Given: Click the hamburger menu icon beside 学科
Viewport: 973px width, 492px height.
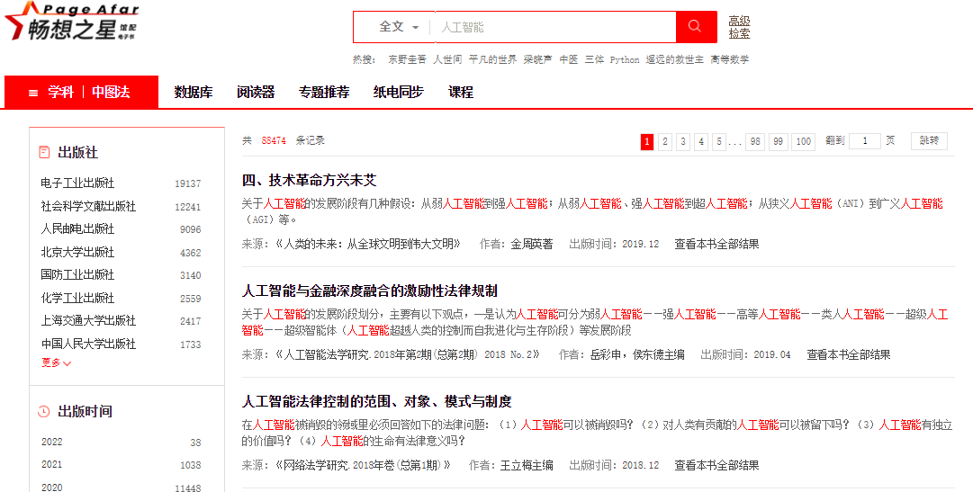Looking at the screenshot, I should pos(33,93).
